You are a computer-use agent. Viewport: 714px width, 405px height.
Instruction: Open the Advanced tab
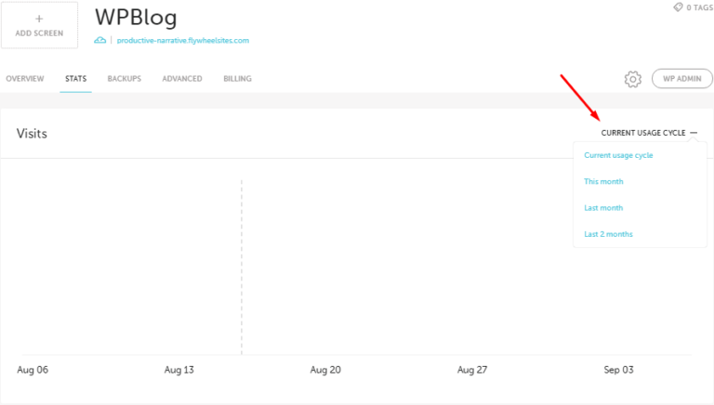[x=182, y=79]
